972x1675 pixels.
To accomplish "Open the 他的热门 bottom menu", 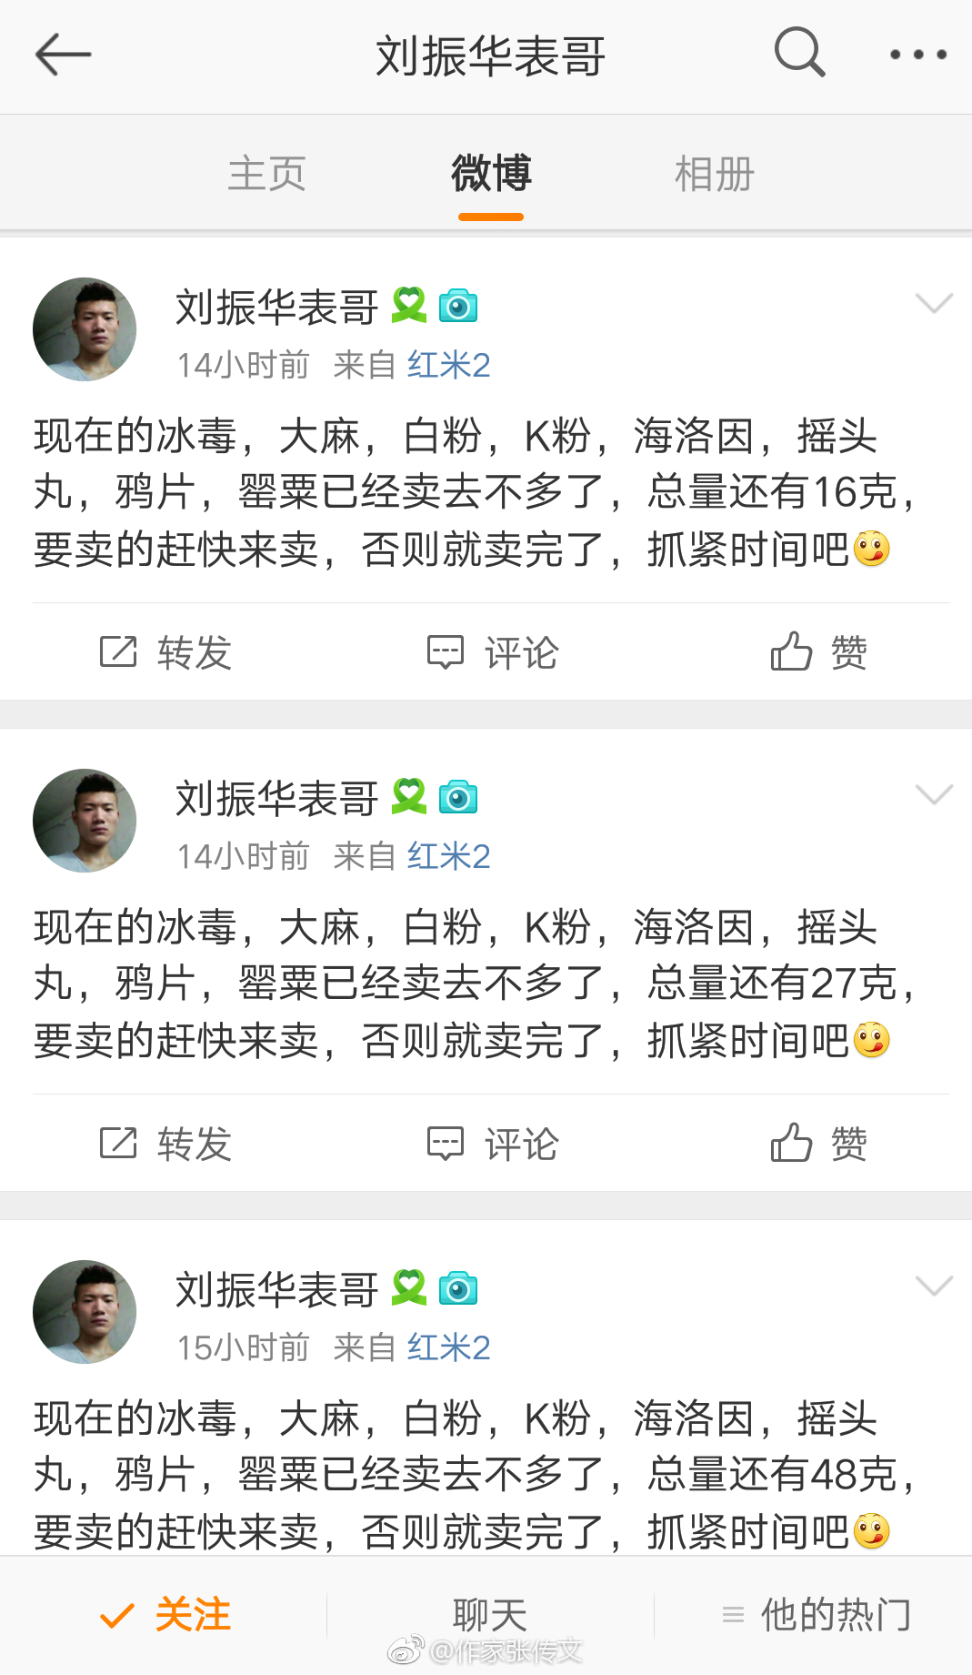I will tap(816, 1615).
